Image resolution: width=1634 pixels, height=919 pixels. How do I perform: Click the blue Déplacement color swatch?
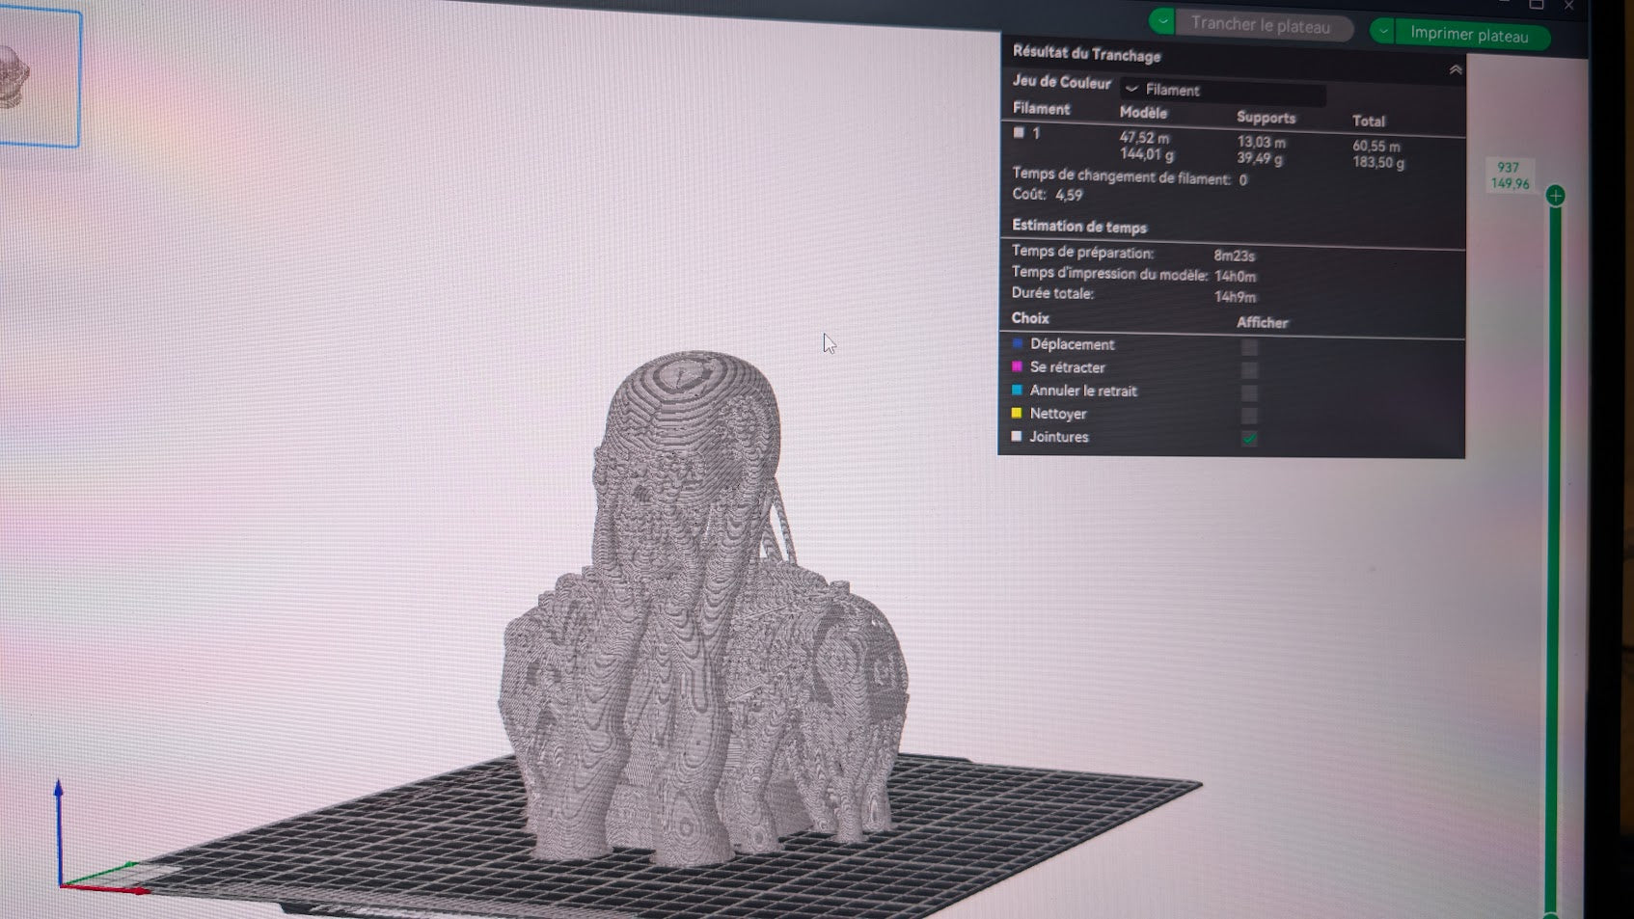coord(1017,343)
